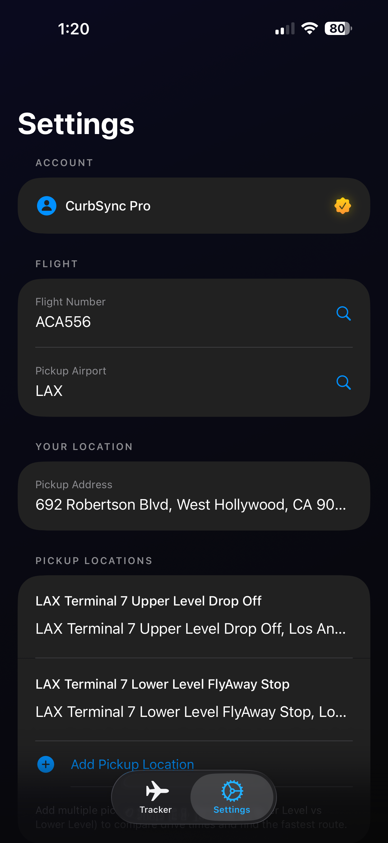388x843 pixels.
Task: Tap the Wi-Fi status icon
Action: pyautogui.click(x=310, y=29)
